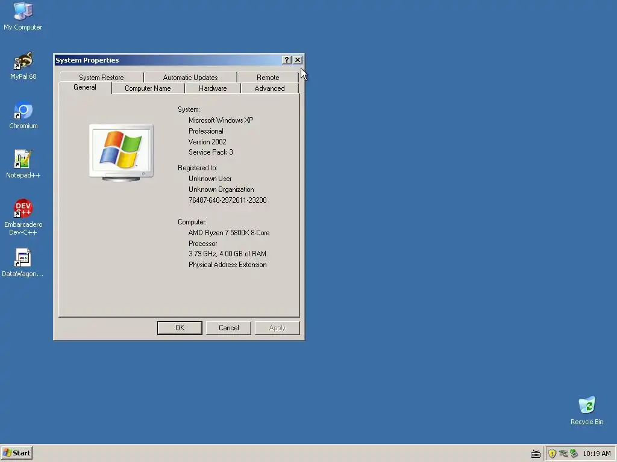Viewport: 617px width, 462px height.
Task: Click the security shield tray icon
Action: coord(552,454)
